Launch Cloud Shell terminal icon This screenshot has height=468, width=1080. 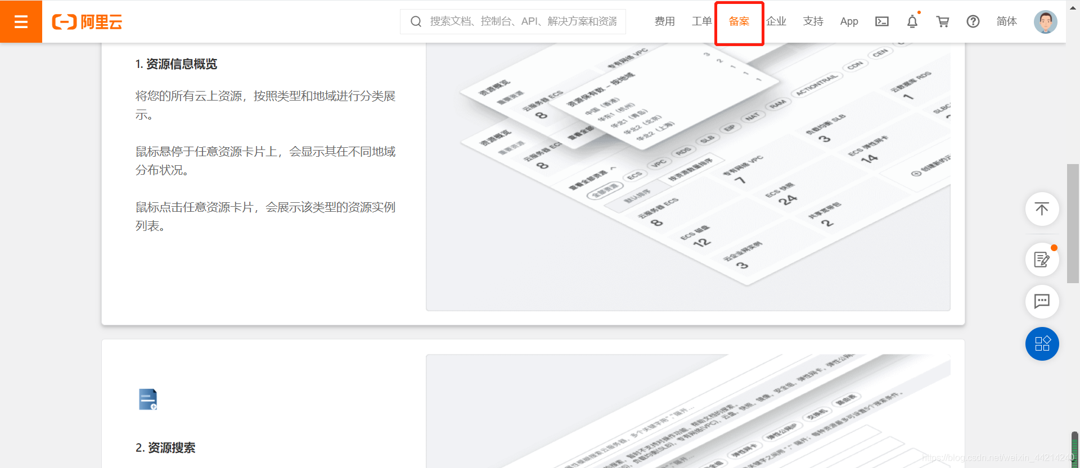[x=882, y=21]
